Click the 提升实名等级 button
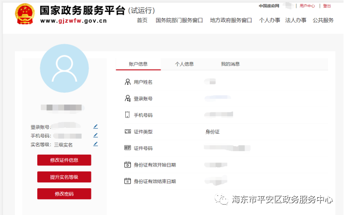Viewport: 344px width, 215px height. tap(64, 177)
